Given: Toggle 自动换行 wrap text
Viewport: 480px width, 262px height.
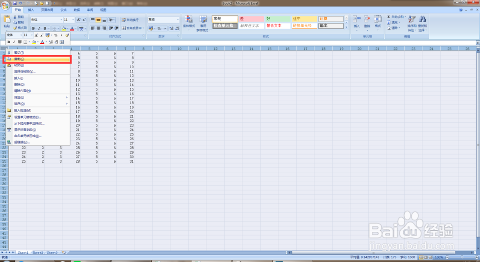Looking at the screenshot, I should (x=130, y=20).
